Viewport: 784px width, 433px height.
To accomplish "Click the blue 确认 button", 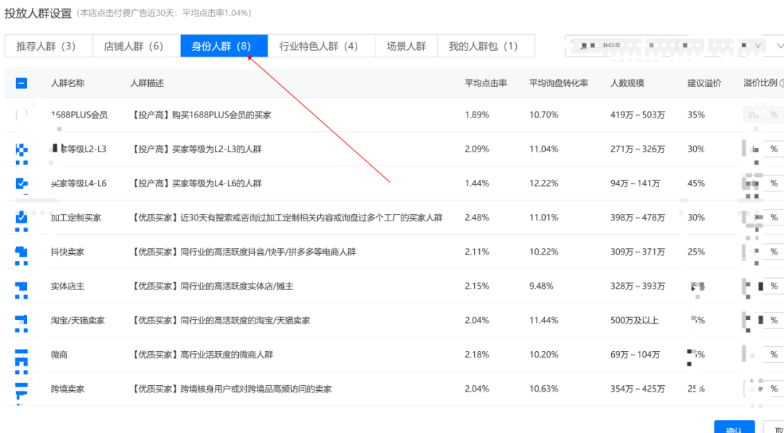I will pos(734,428).
